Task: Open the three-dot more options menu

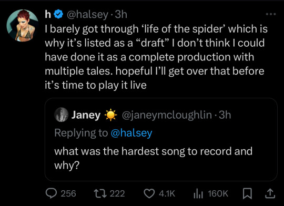Action: click(271, 14)
